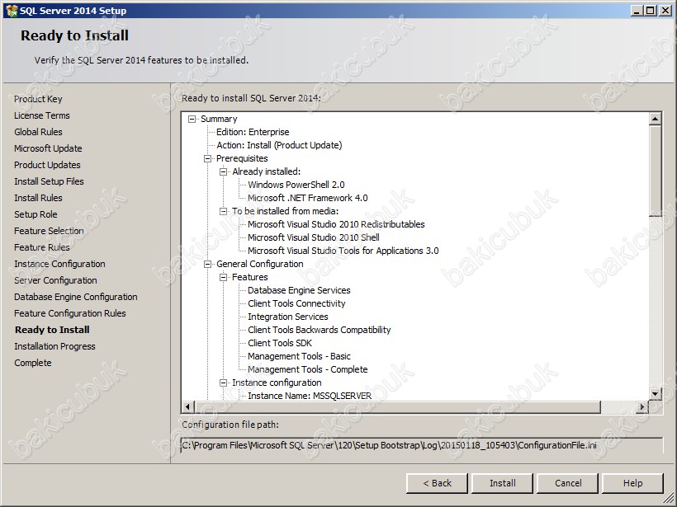Select the Microsoft Update step
The height and width of the screenshot is (507, 677).
click(48, 148)
